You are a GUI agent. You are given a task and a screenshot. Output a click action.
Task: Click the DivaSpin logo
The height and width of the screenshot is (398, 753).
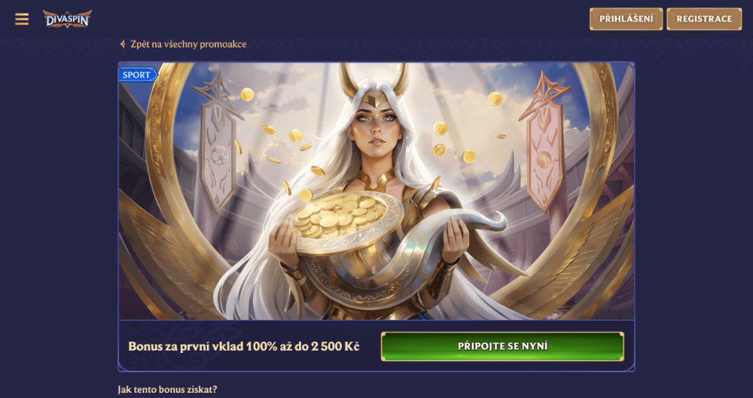pyautogui.click(x=67, y=19)
